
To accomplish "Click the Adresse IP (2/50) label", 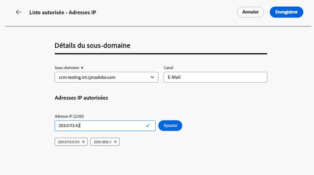I will (69, 116).
